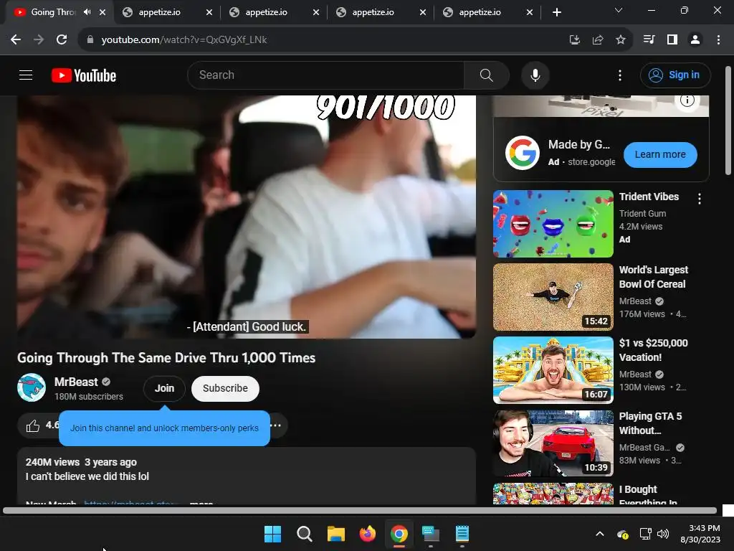Screen dimensions: 734x551
Task: Launch Firefox from the taskbar
Action: click(x=368, y=534)
